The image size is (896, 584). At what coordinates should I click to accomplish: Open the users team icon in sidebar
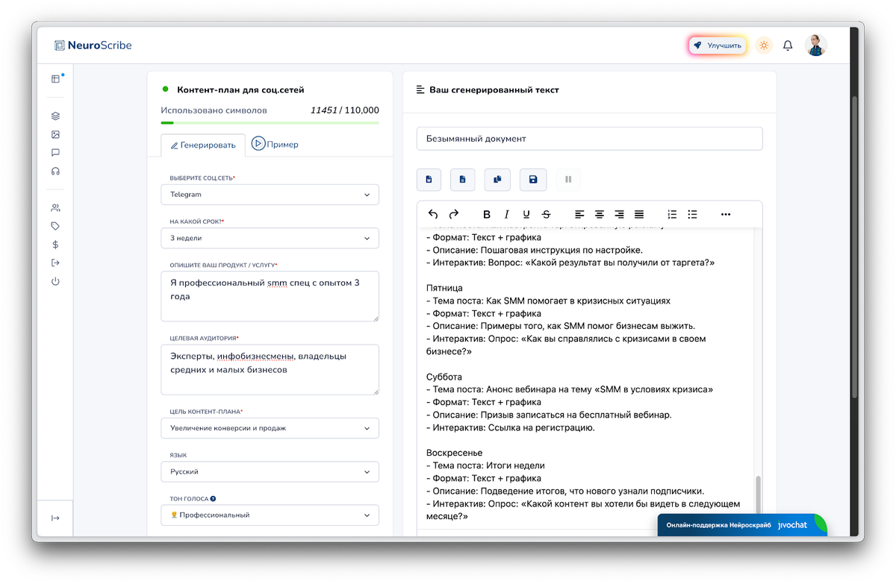[x=55, y=208]
